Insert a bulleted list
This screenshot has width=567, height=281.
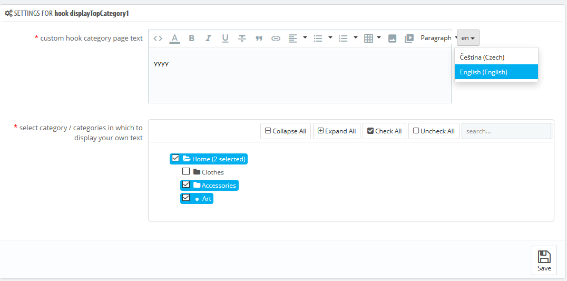pos(318,38)
